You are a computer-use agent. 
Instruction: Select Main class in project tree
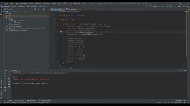pyautogui.click(x=18, y=22)
